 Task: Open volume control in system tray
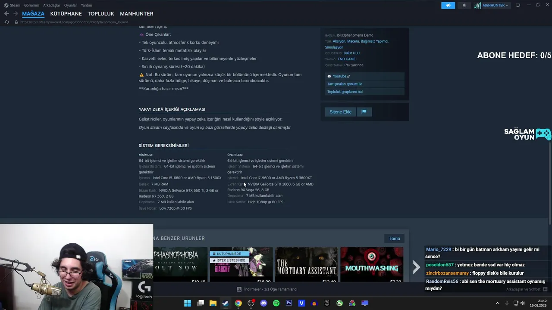coord(523,303)
